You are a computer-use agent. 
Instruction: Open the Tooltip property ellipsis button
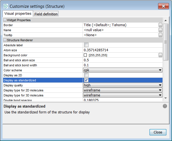[x=160, y=35]
